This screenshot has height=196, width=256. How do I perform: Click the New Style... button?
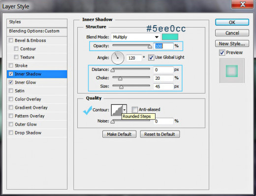232,44
